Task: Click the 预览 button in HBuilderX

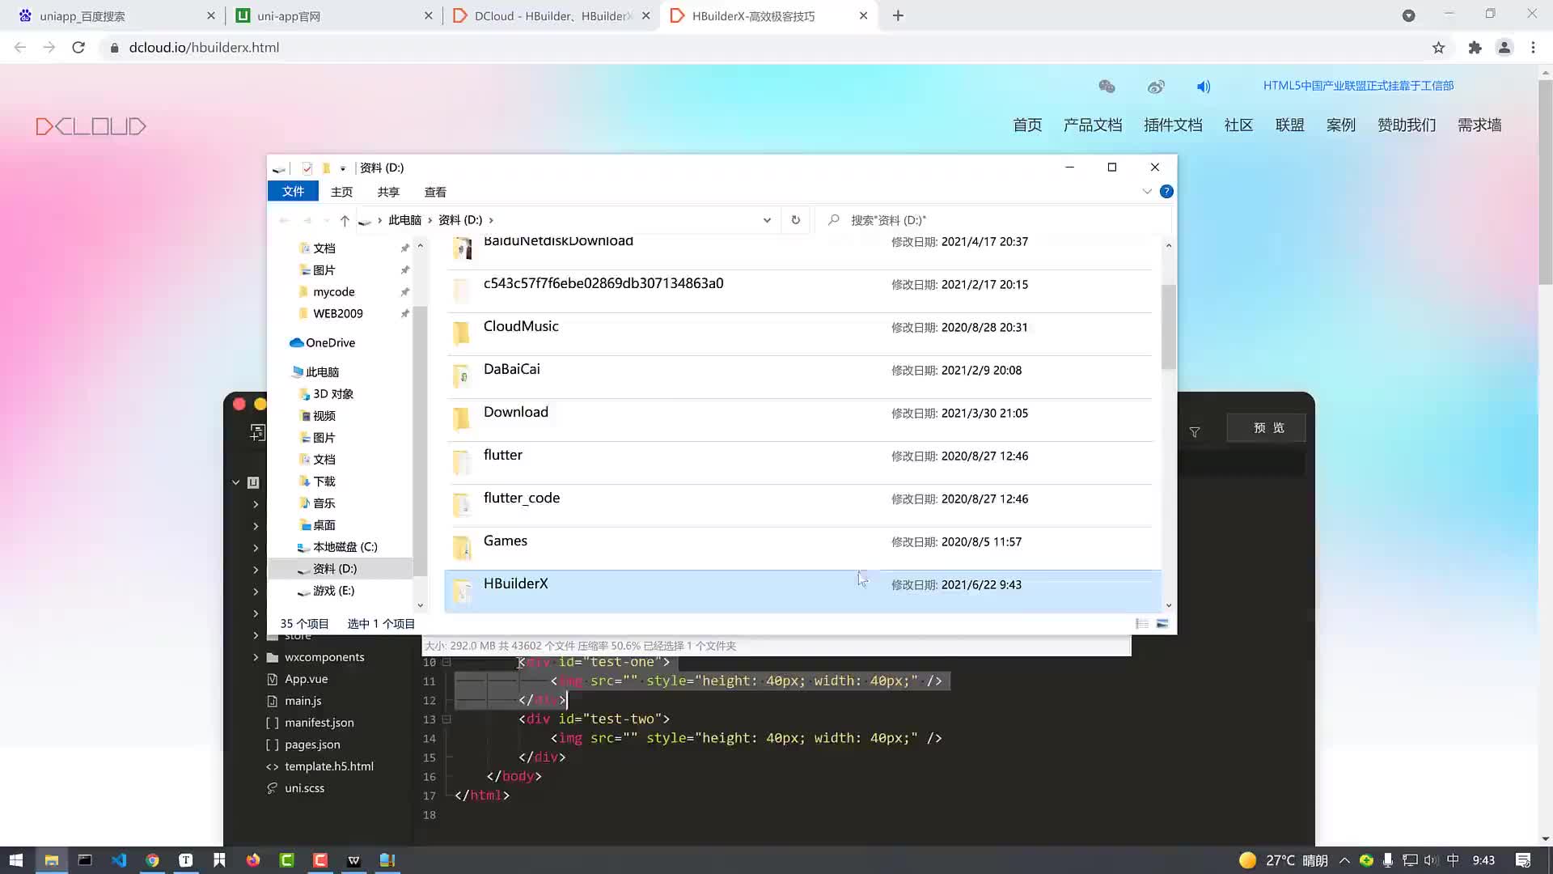Action: 1268,428
